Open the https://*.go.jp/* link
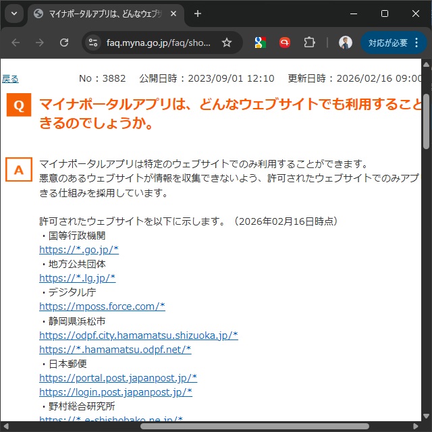The image size is (432, 432). point(79,250)
